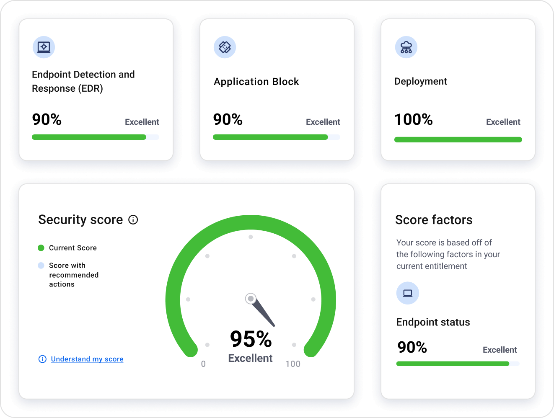Click the Endpoint status progress bar
Viewport: 554px width, 418px height.
(458, 364)
